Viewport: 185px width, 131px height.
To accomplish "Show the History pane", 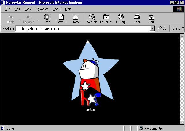I will [x=121, y=19].
